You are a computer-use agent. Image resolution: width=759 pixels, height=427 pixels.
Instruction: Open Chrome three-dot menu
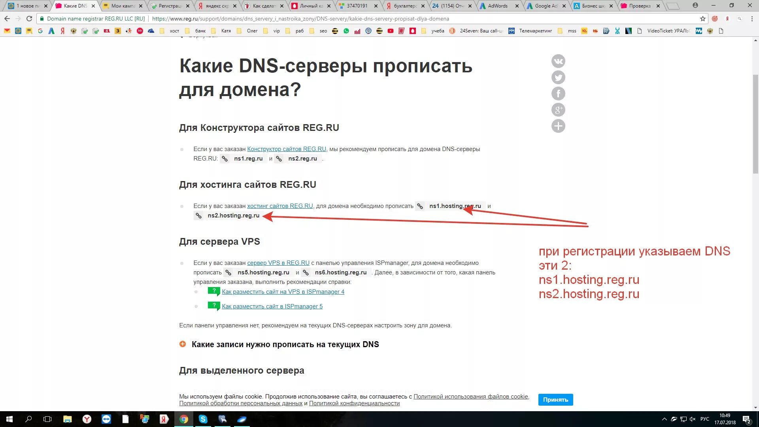[x=752, y=19]
